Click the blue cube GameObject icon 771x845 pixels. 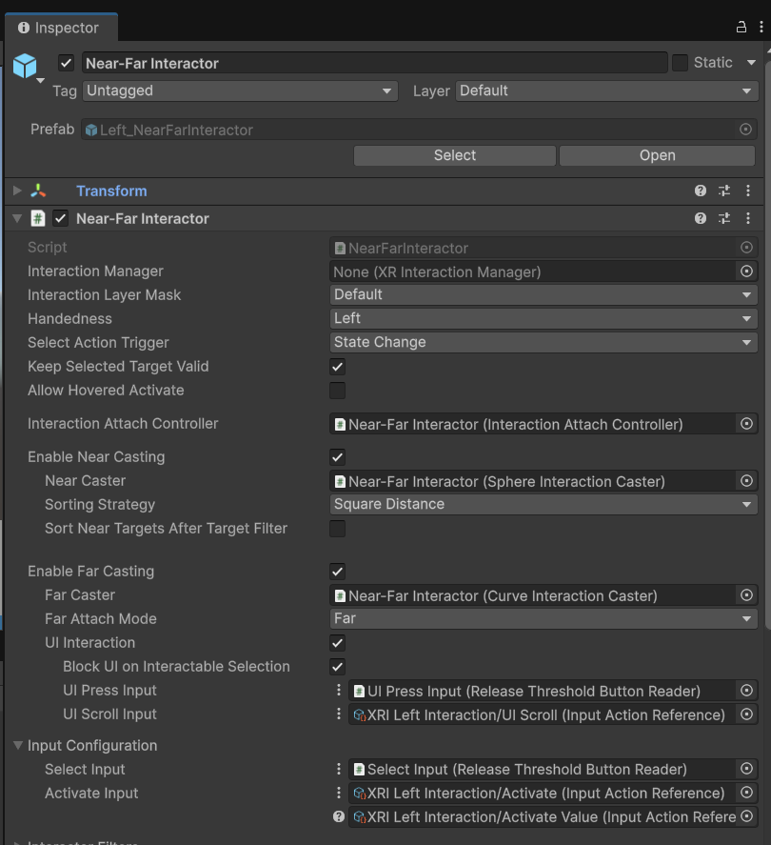pyautogui.click(x=25, y=67)
